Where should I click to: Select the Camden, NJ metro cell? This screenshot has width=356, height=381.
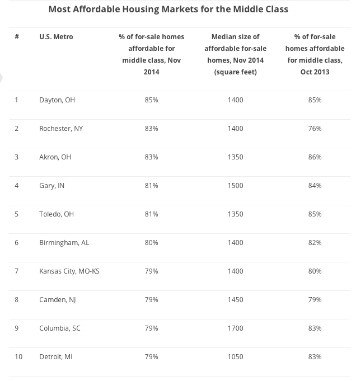[58, 300]
